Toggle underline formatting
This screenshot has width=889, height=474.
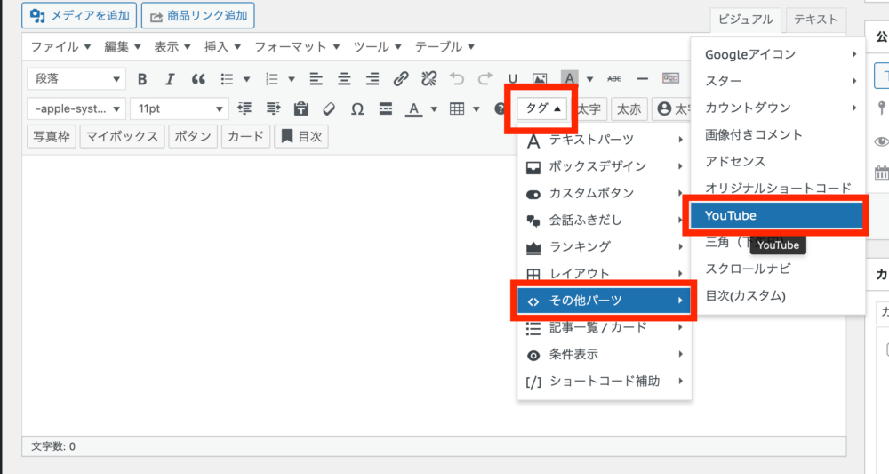tap(513, 79)
